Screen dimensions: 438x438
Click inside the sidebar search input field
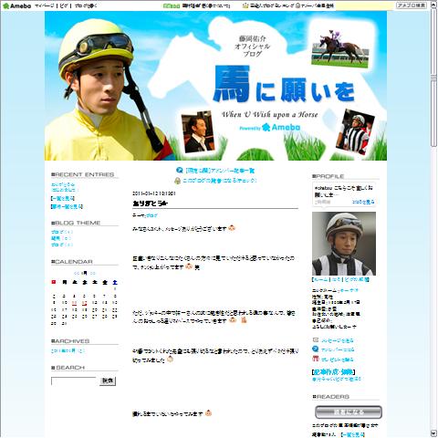click(74, 381)
